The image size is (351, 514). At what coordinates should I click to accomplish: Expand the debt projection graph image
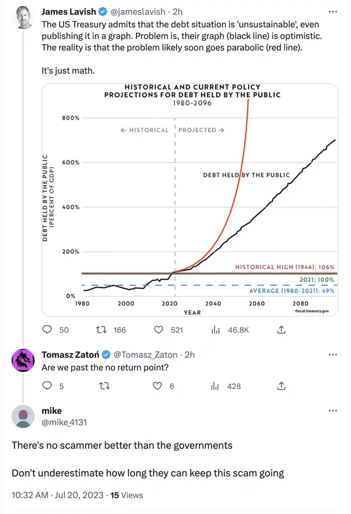coord(190,200)
